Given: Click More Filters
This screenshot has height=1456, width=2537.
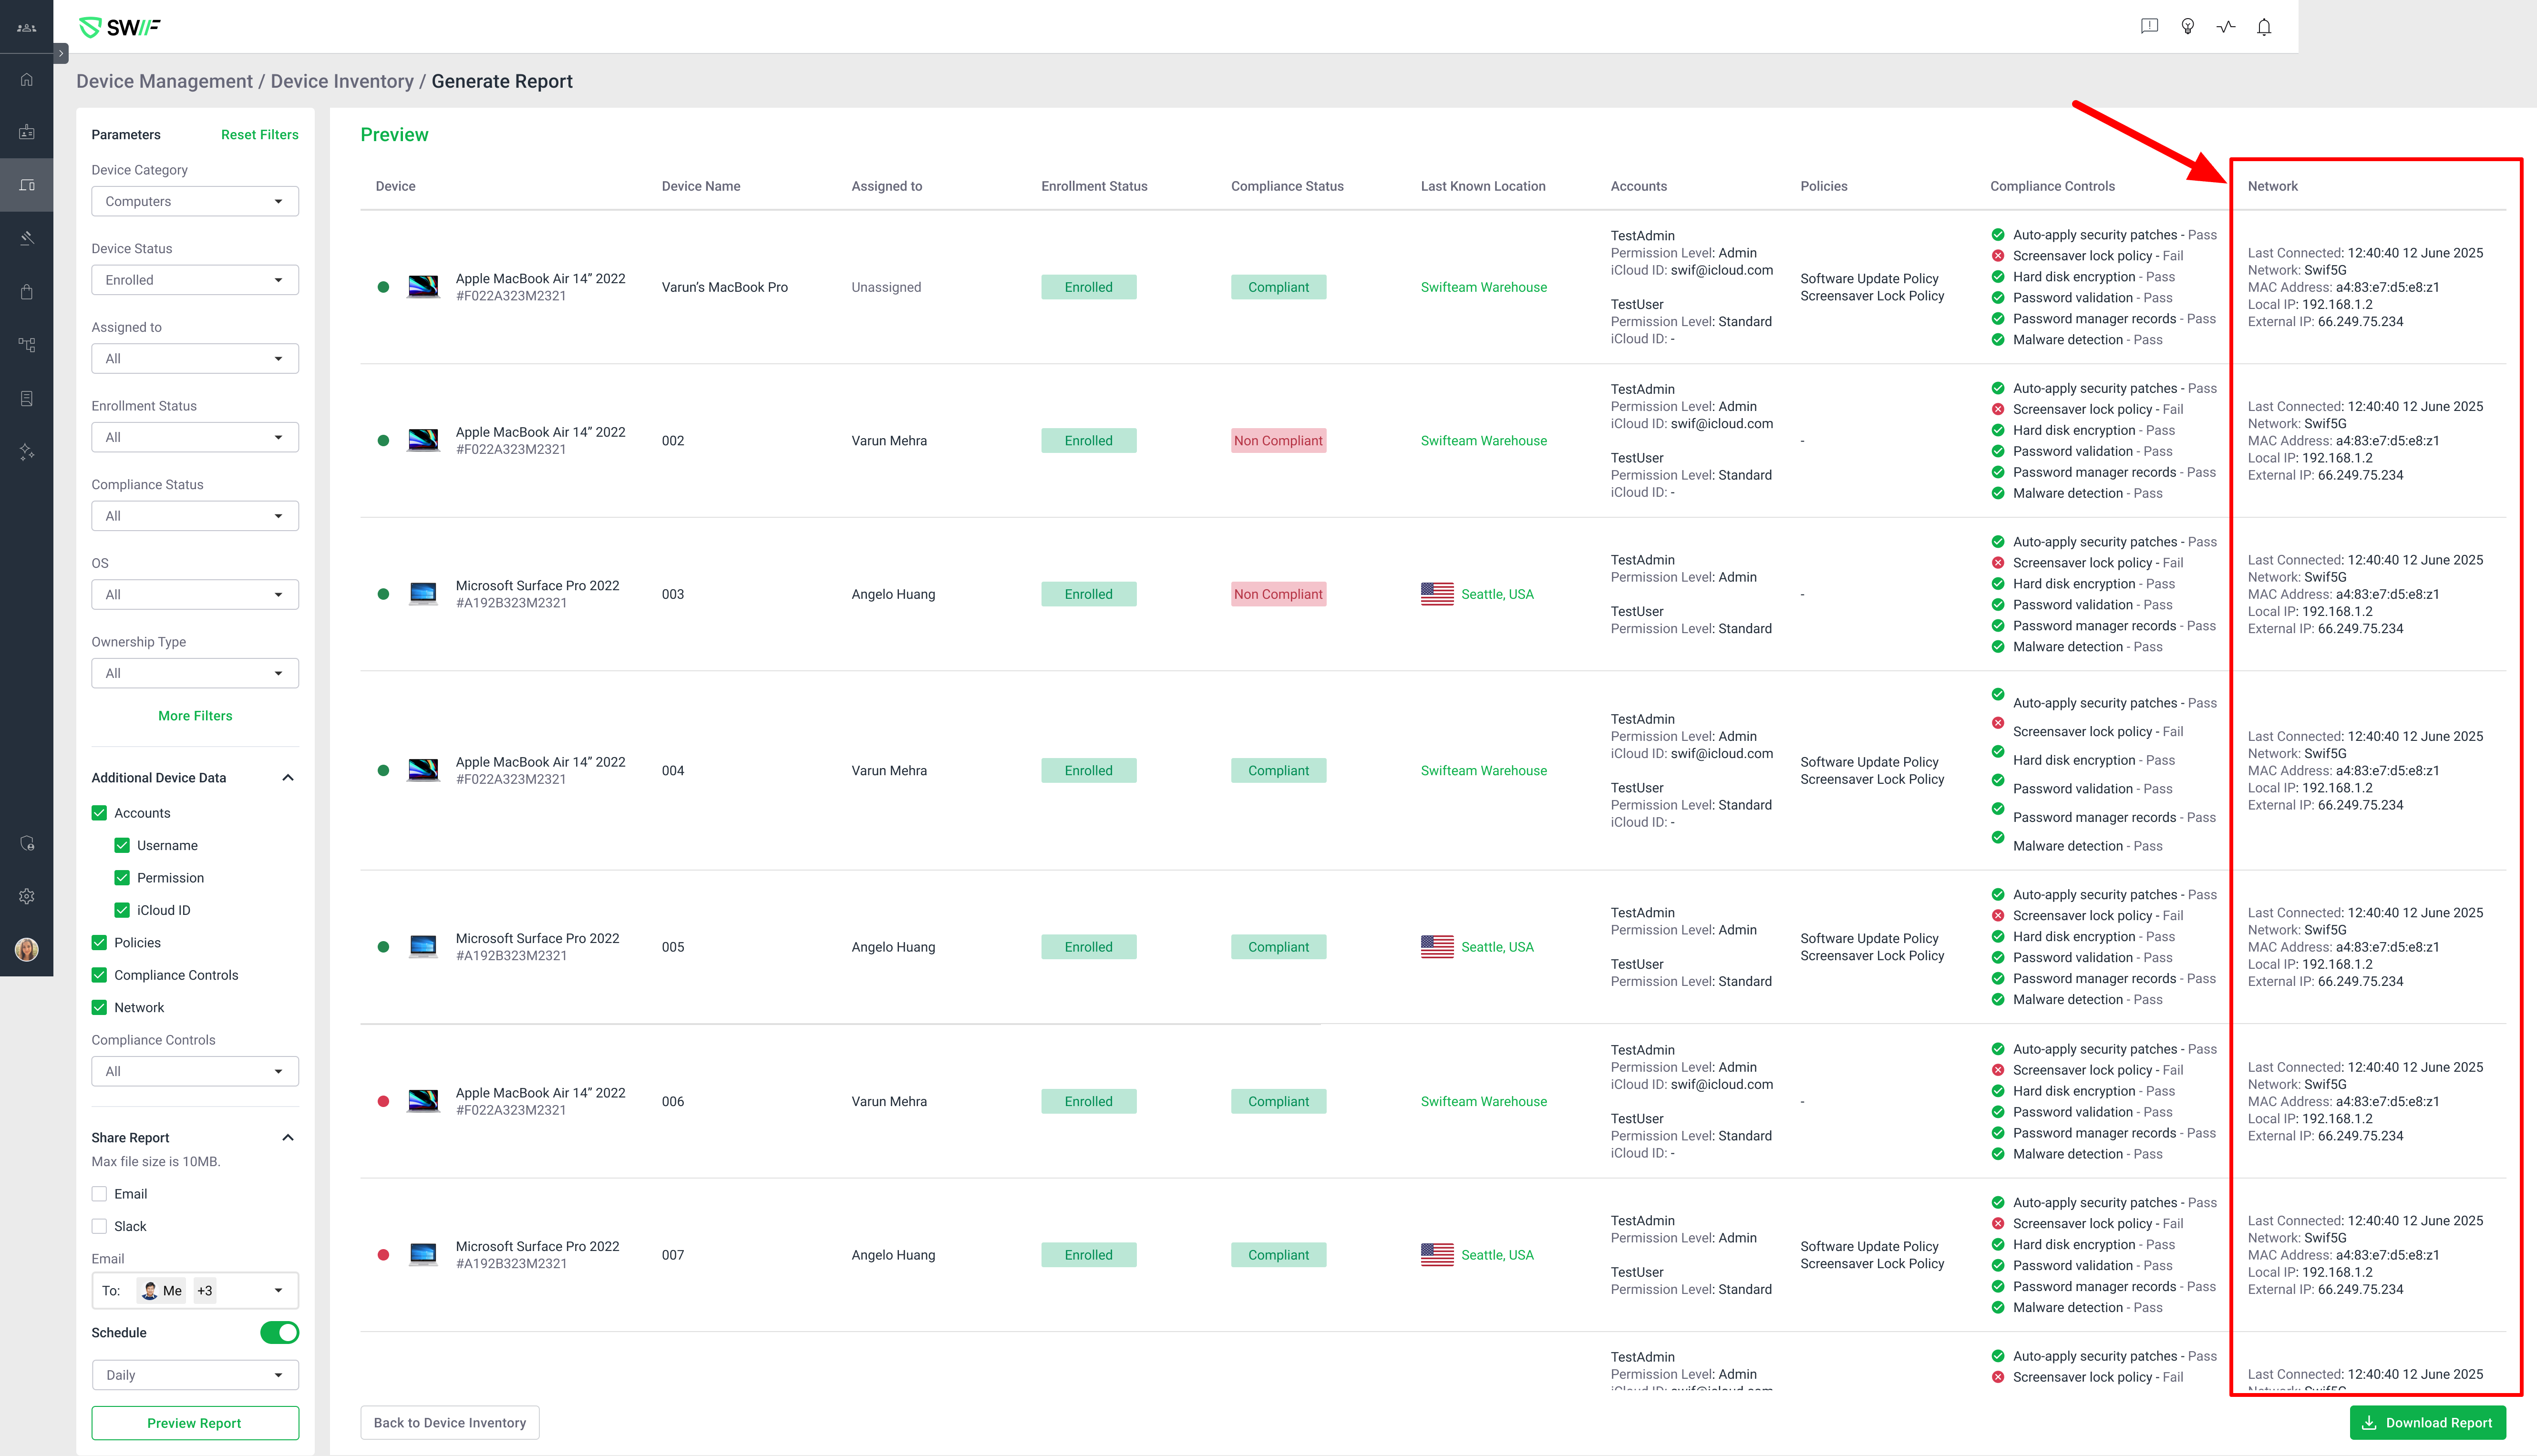Looking at the screenshot, I should pyautogui.click(x=195, y=716).
